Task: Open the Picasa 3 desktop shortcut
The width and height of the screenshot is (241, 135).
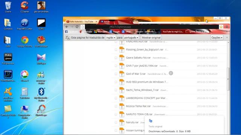Action: point(24,76)
